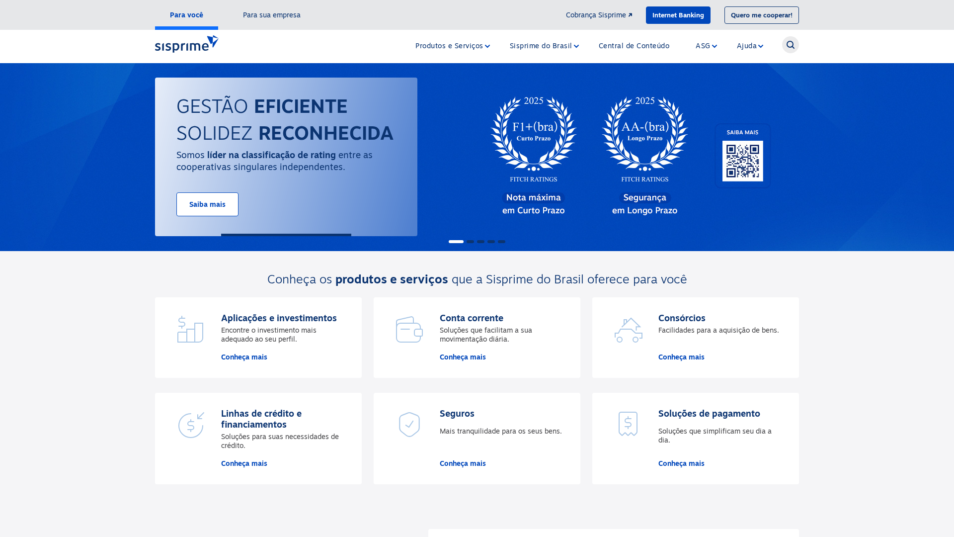Click Consórcios card title
The image size is (954, 537).
point(682,318)
